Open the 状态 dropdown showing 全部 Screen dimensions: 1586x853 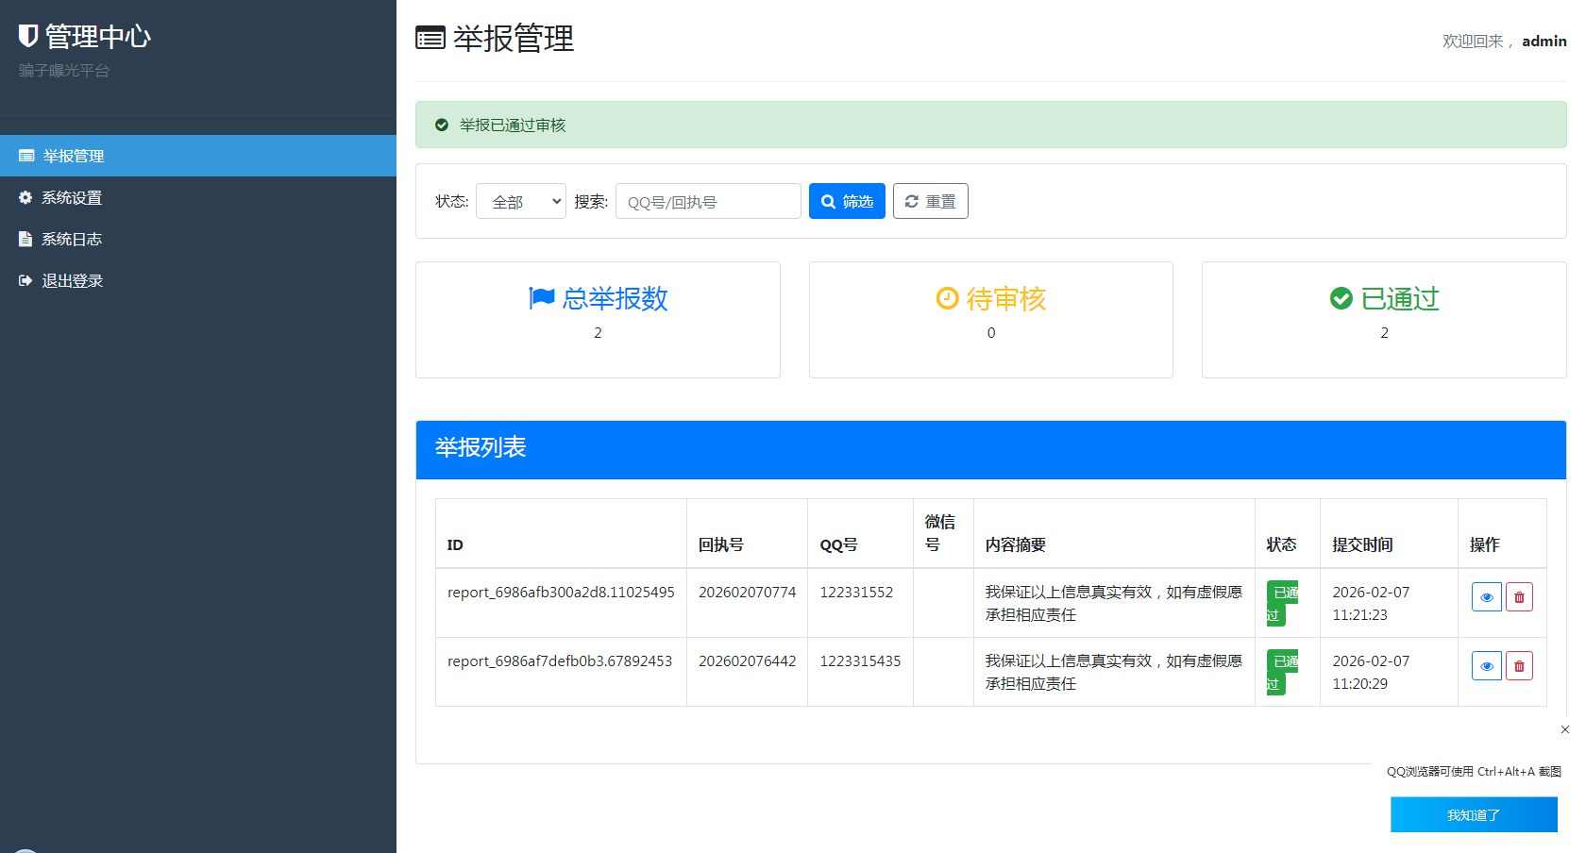[x=521, y=201]
